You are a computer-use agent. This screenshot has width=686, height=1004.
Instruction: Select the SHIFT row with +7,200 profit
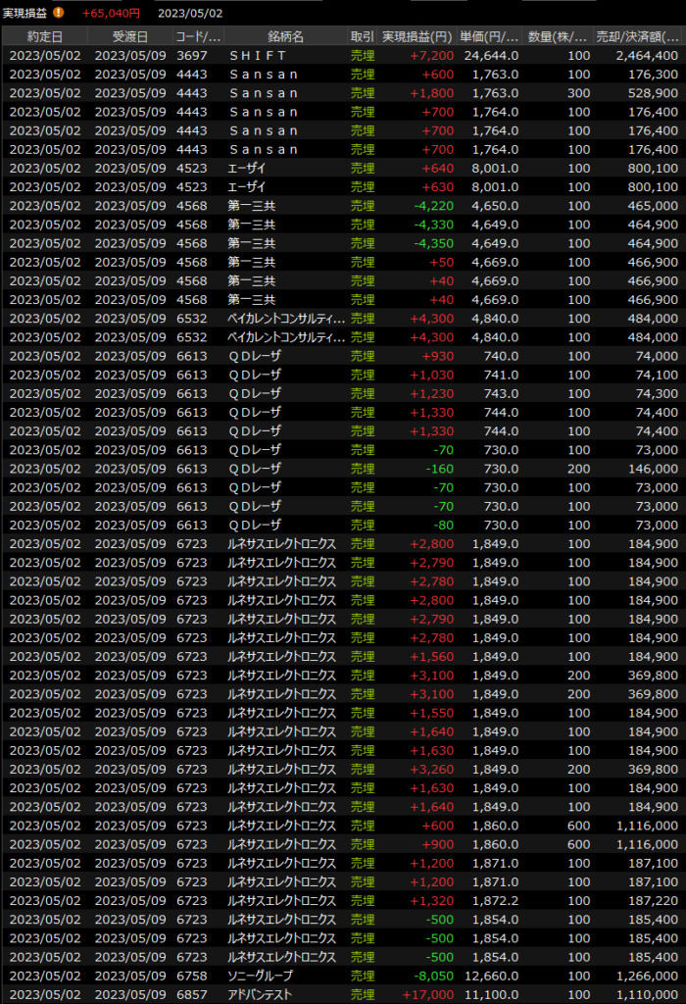[x=343, y=56]
